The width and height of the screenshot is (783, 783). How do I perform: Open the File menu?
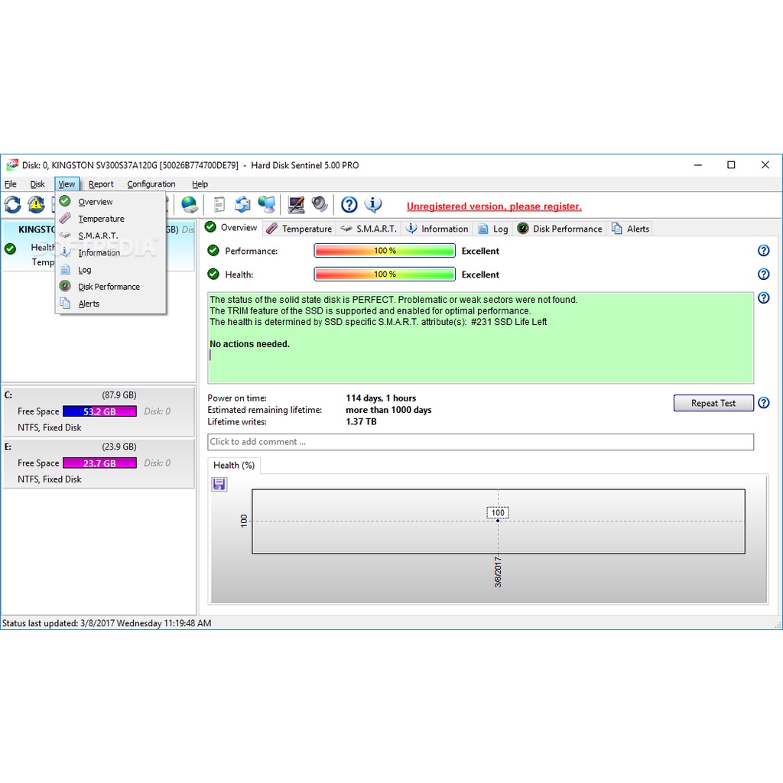[11, 184]
